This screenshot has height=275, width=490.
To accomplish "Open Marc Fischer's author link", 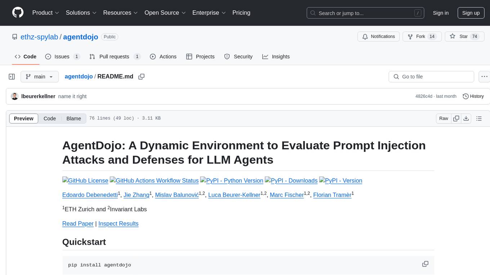I will tap(287, 195).
